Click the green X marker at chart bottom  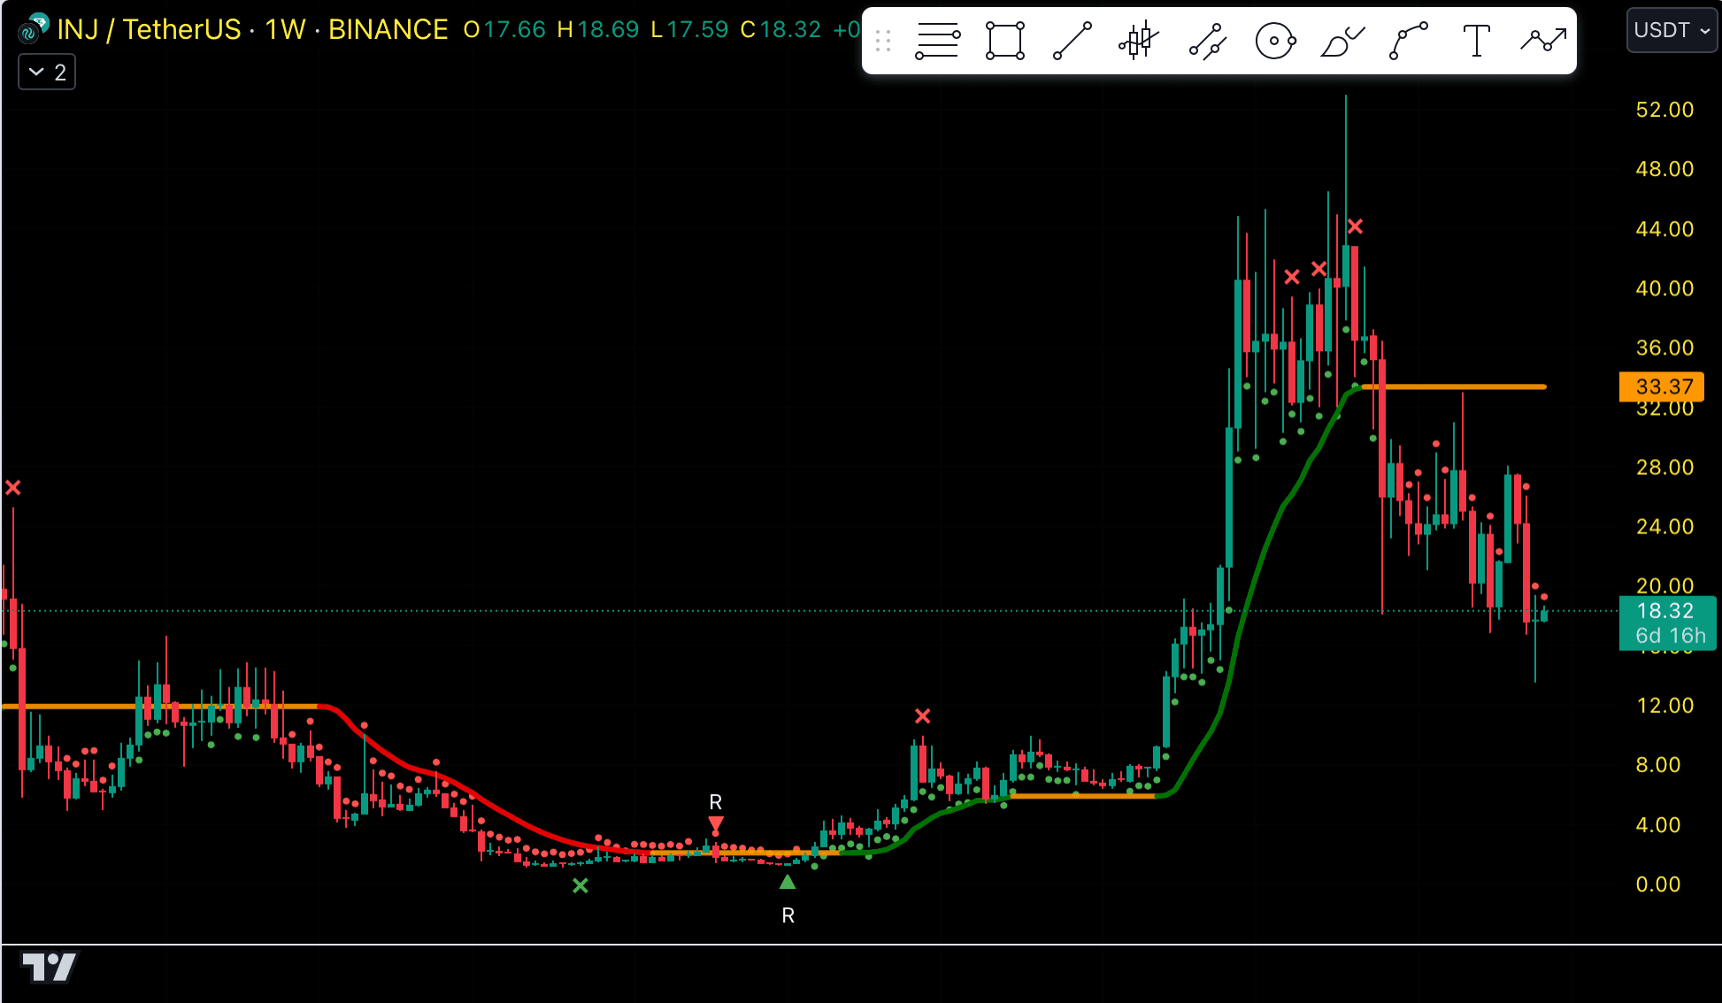[x=580, y=885]
